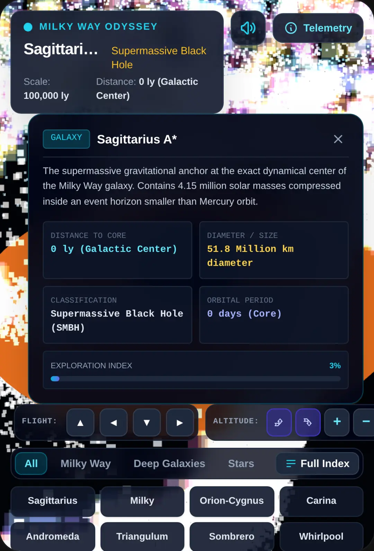Close the Sagittarius A* info panel
Screen dimensions: 374x551
338,139
